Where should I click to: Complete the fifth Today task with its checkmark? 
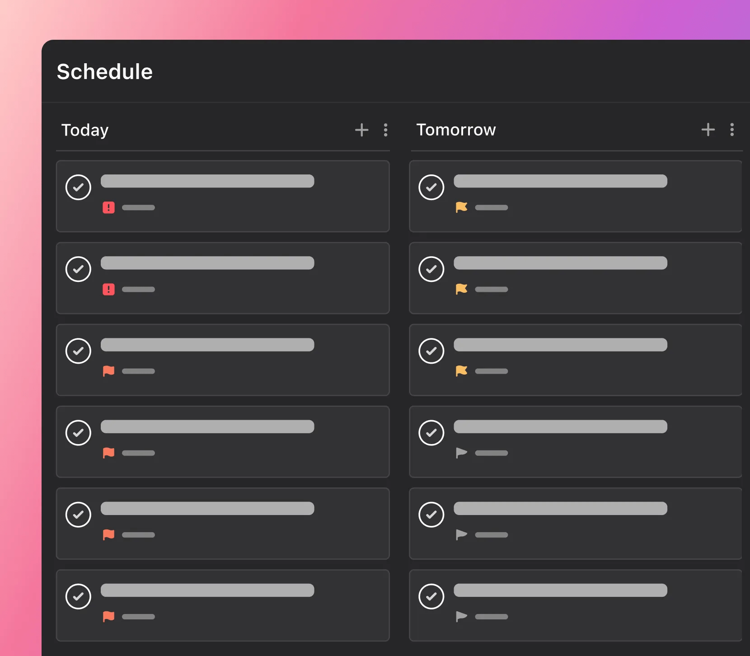(x=78, y=514)
